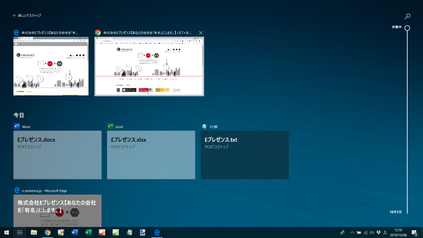Image resolution: width=423 pixels, height=238 pixels.
Task: Open the Eプレゼンス.txt activity card
Action: click(x=245, y=155)
